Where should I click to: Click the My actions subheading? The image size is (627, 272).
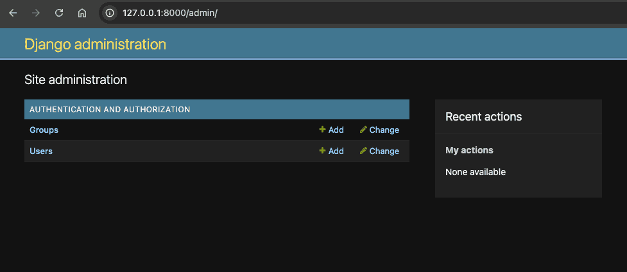tap(469, 150)
